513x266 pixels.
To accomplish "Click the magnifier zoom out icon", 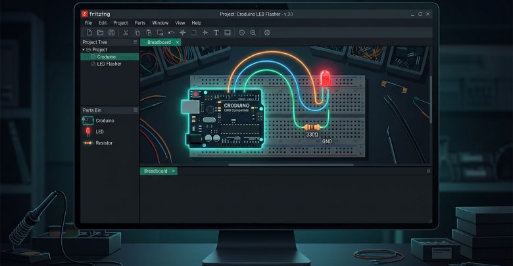I will pos(253,32).
